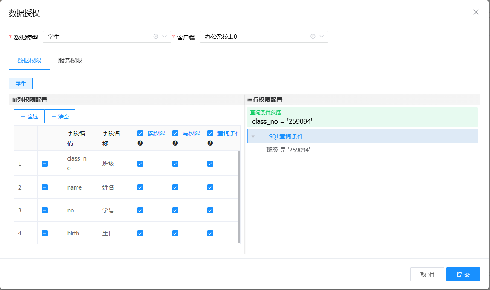
Task: Click the 全选 select-all button
Action: coord(29,116)
